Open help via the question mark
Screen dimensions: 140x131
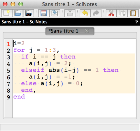point(136,22)
